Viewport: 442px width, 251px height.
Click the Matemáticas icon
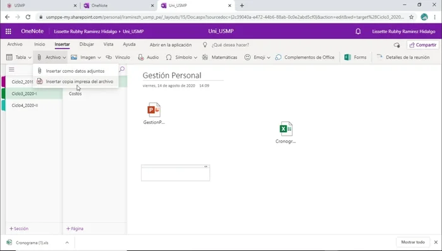tap(206, 57)
